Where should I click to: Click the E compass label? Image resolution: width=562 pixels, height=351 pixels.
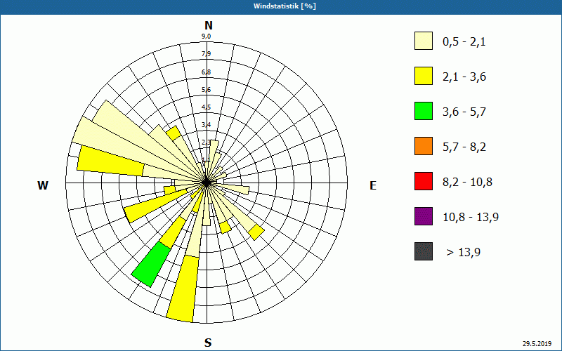tap(373, 185)
